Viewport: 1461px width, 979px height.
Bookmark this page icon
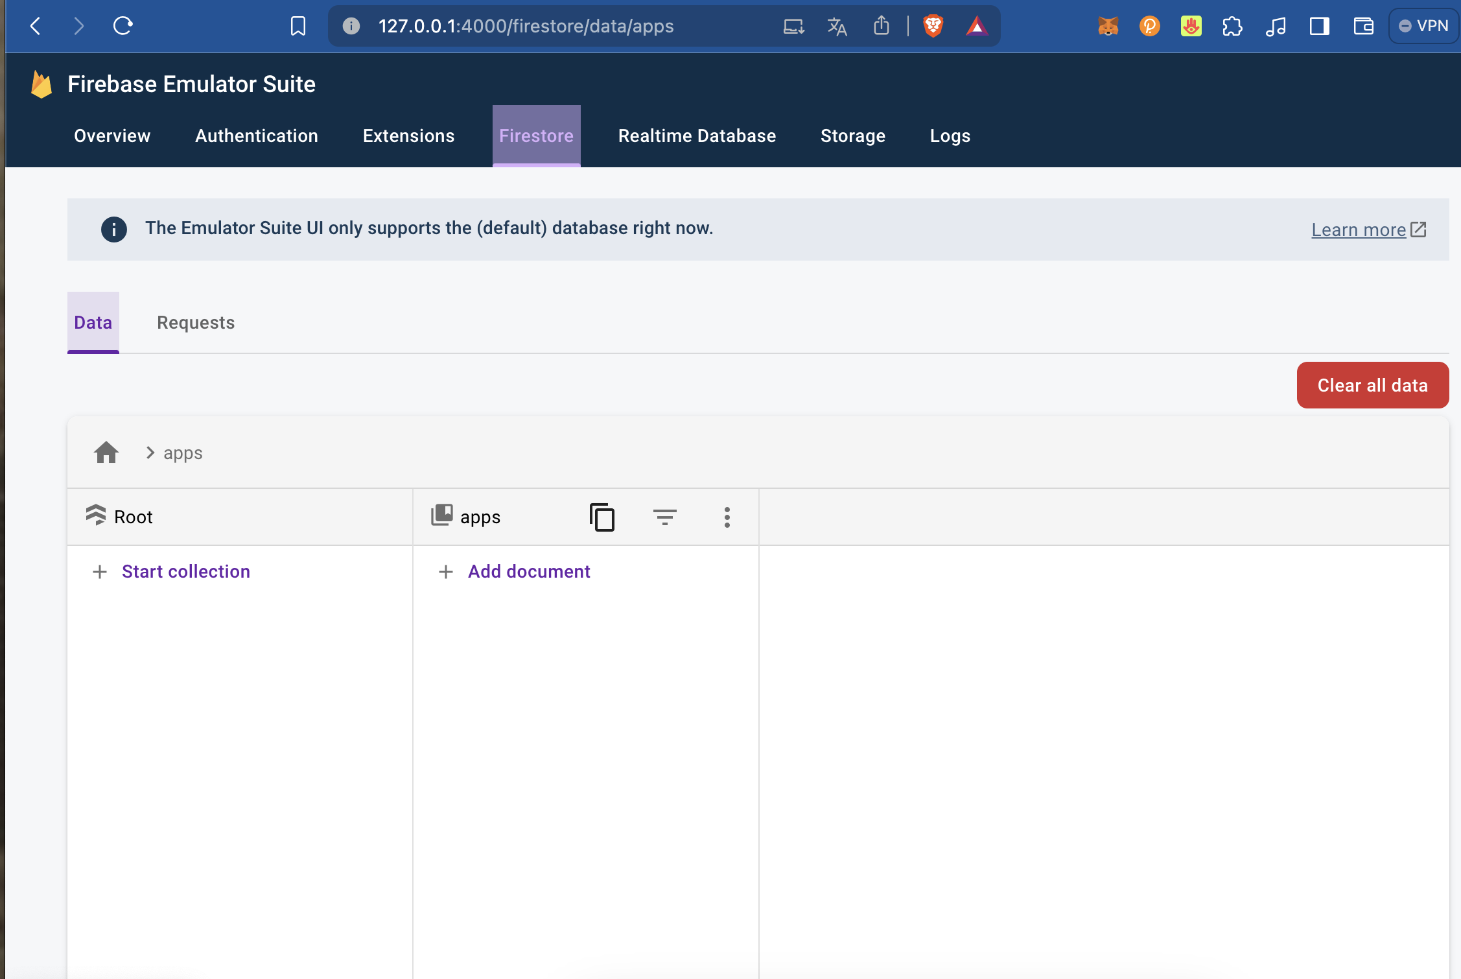click(298, 26)
